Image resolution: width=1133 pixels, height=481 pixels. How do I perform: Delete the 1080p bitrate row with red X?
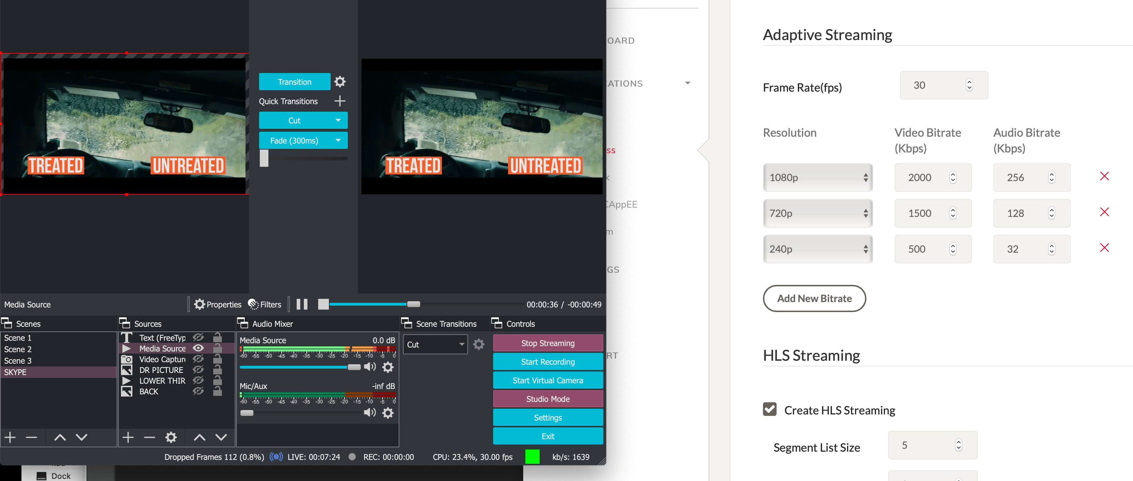[1104, 176]
